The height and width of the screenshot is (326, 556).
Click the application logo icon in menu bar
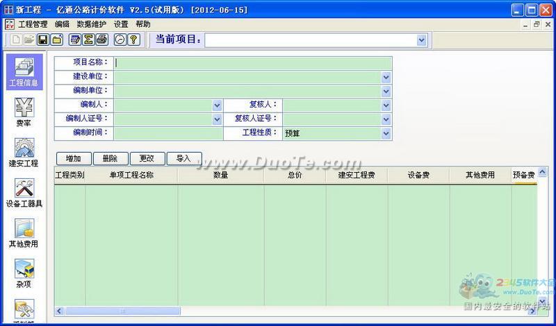pos(10,24)
